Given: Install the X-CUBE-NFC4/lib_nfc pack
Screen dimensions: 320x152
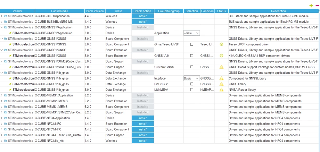Looking at the screenshot, I should click(143, 141).
